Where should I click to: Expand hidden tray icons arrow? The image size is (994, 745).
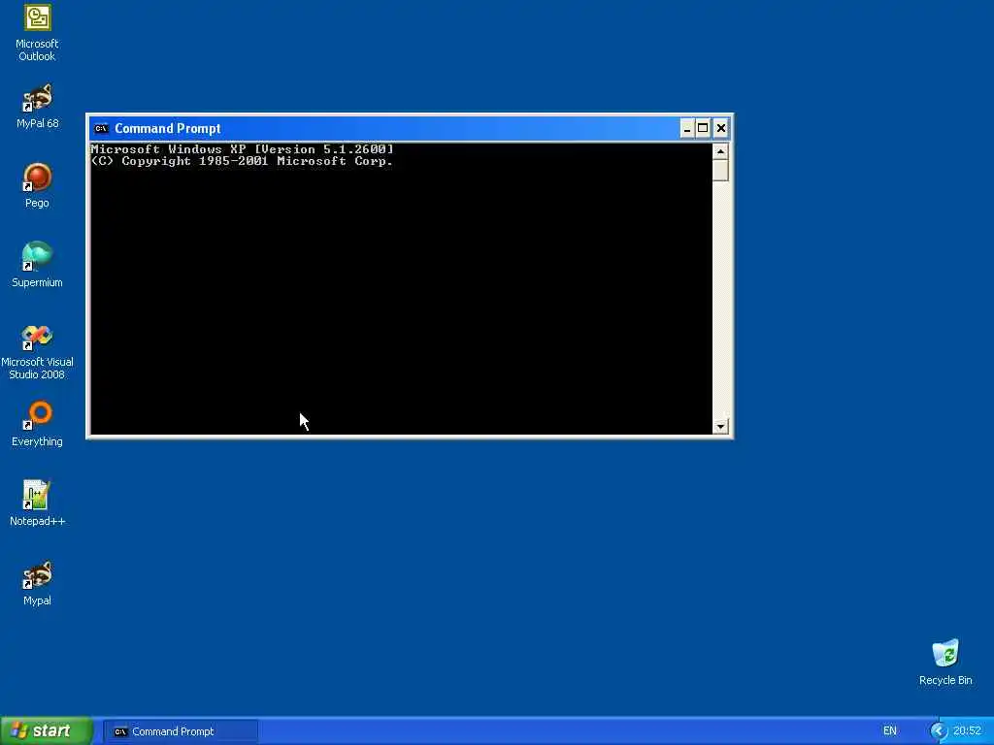(x=939, y=731)
